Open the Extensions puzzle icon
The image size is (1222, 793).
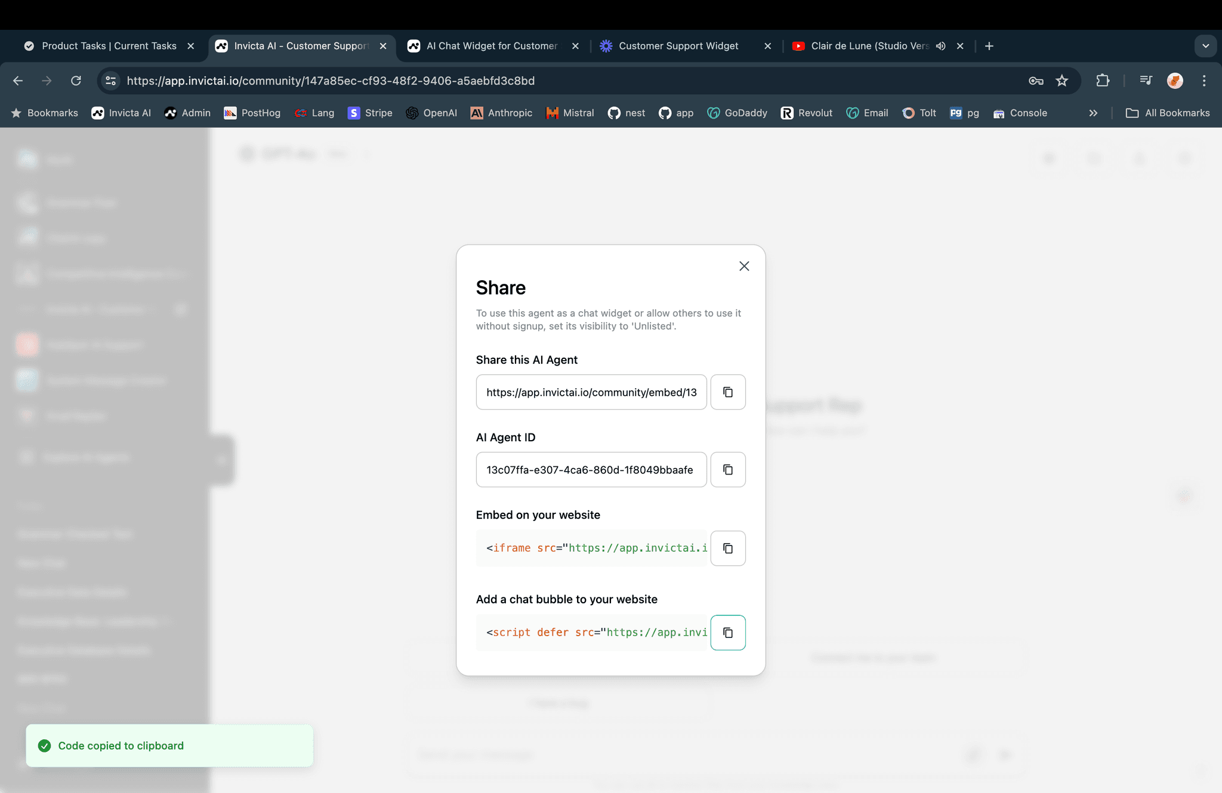1102,80
